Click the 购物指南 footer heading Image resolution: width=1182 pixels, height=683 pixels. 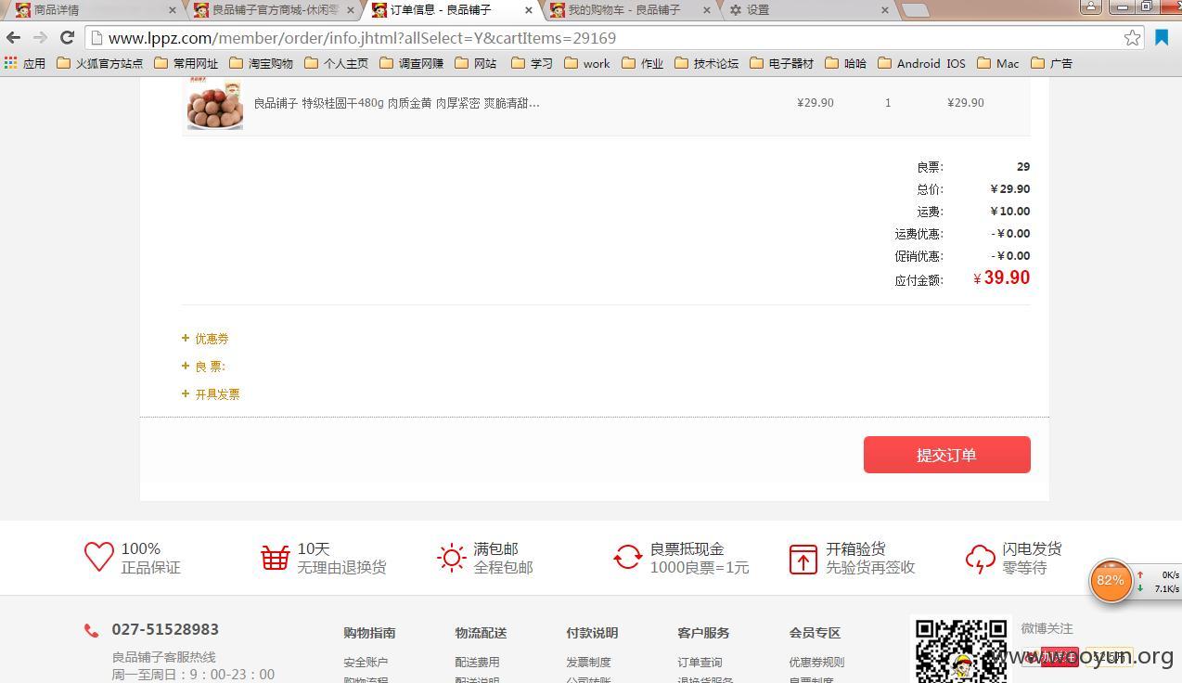[369, 633]
